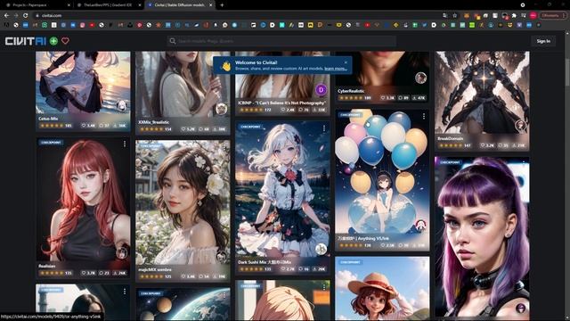Click creator avatar on Cetus-Mix card
The image size is (570, 321).
pos(122,106)
